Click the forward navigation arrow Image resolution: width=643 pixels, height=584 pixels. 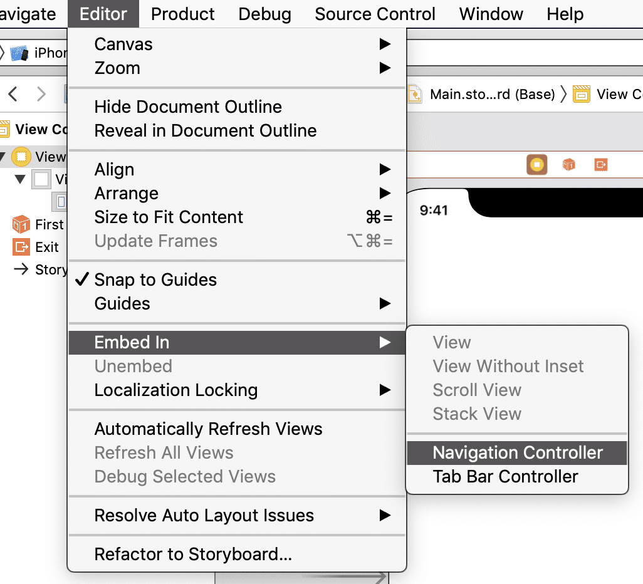(x=41, y=95)
